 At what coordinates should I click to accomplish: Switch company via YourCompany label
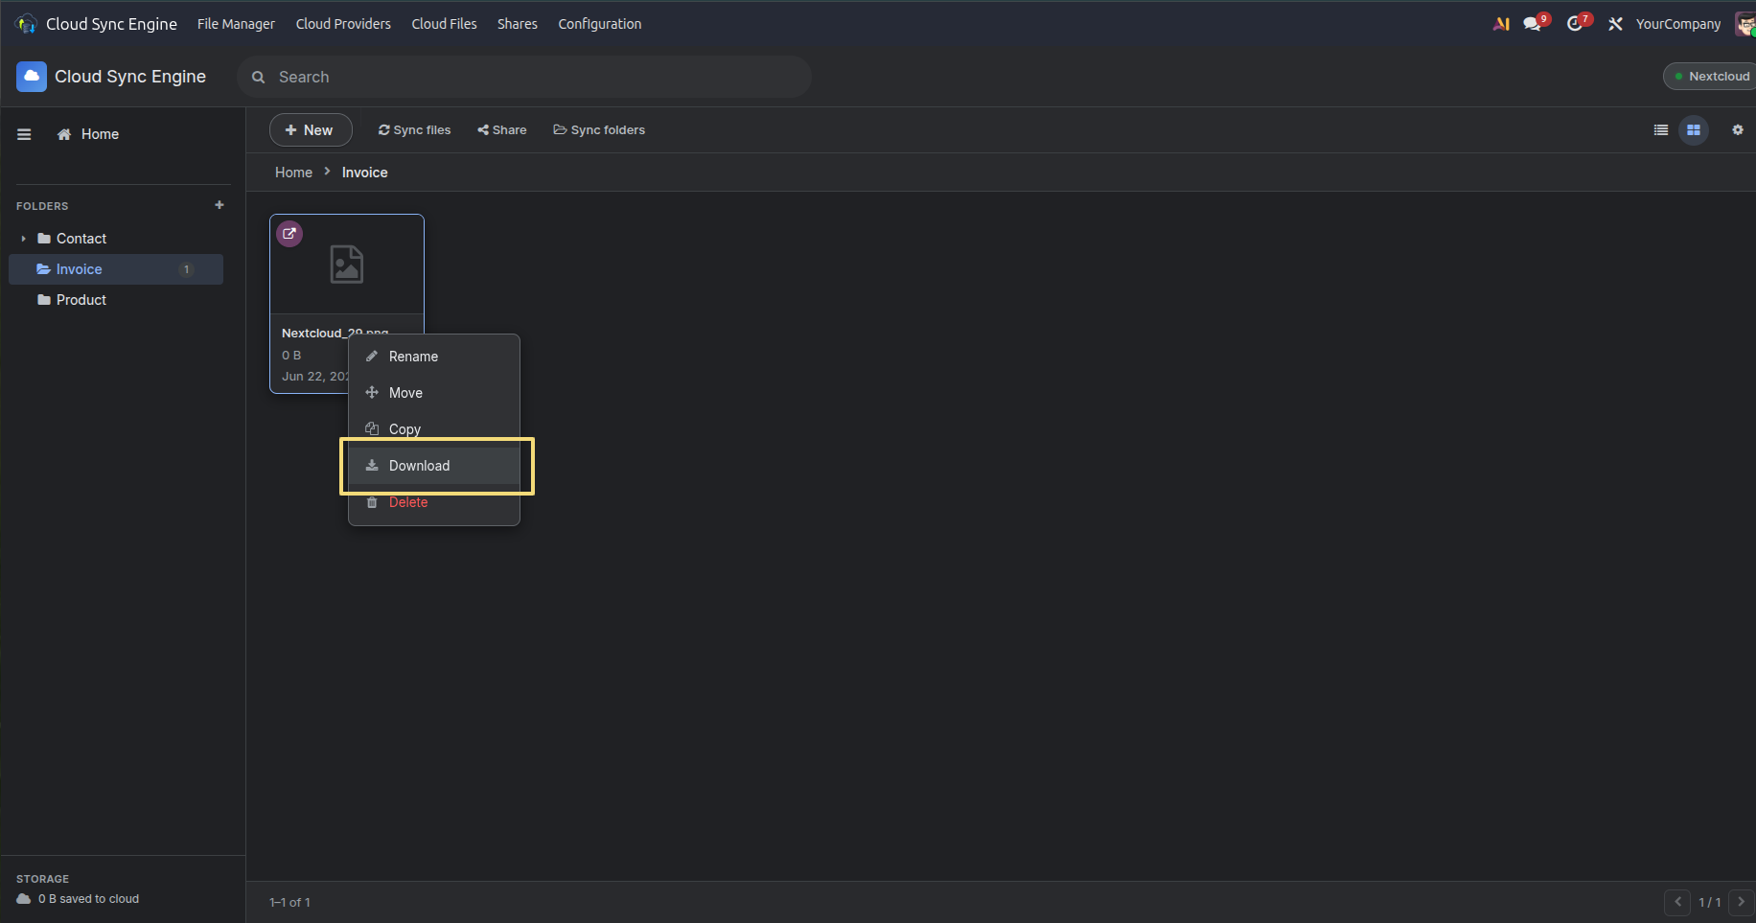click(1678, 24)
